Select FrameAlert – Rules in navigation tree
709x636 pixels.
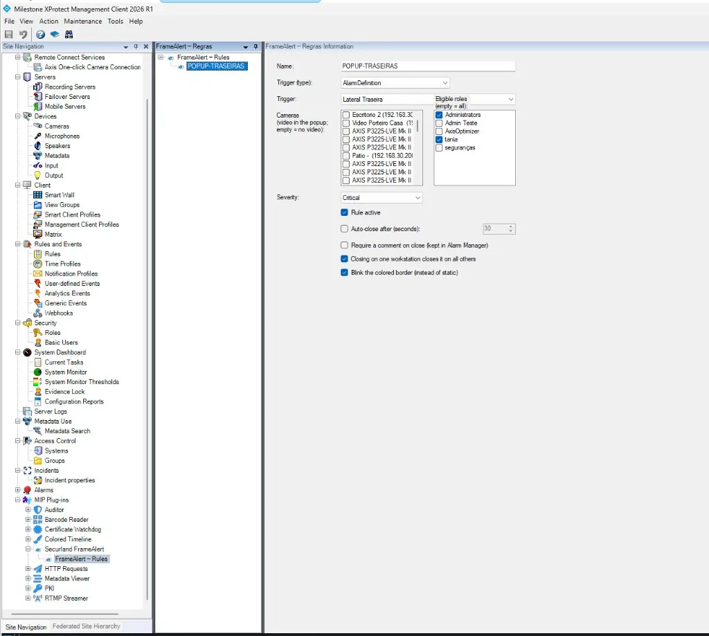[82, 559]
